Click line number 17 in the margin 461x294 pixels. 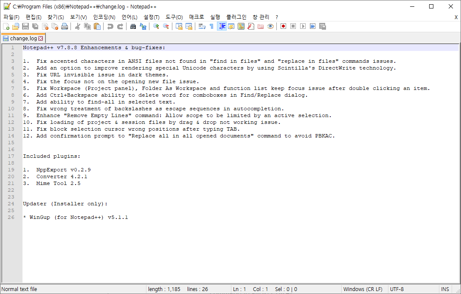tap(11, 156)
